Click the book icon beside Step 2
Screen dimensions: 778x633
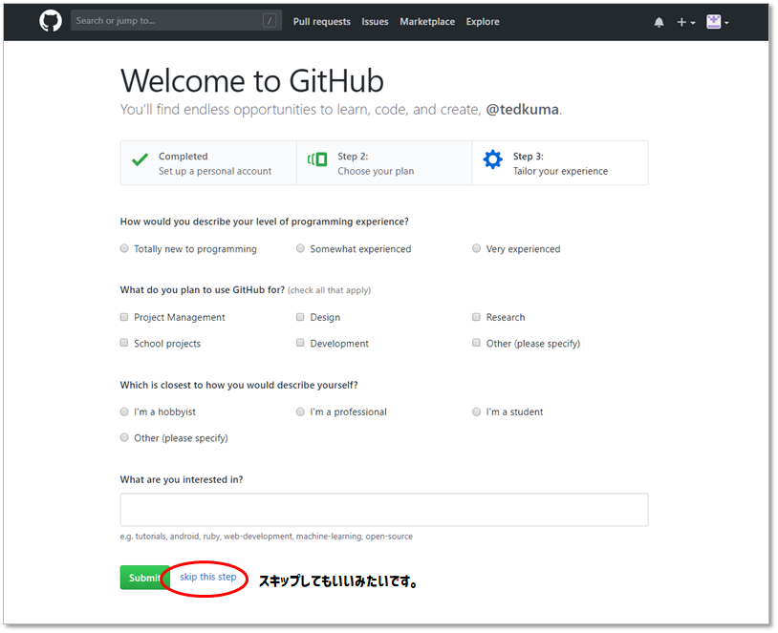click(316, 159)
